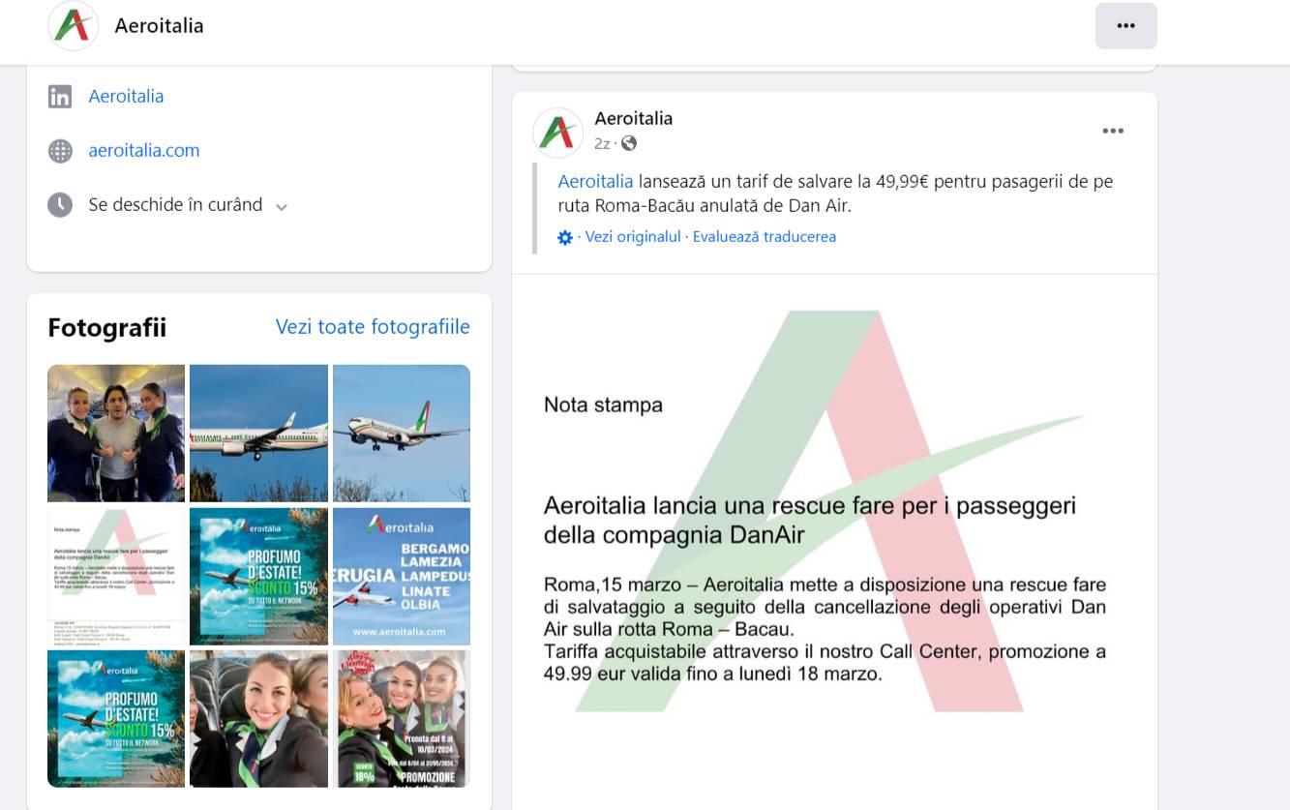1290x810 pixels.
Task: Click the clock icon for opening hours
Action: point(60,205)
